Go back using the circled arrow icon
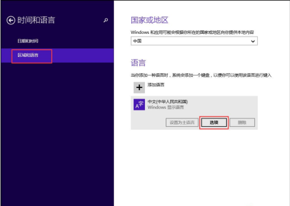 pyautogui.click(x=11, y=20)
